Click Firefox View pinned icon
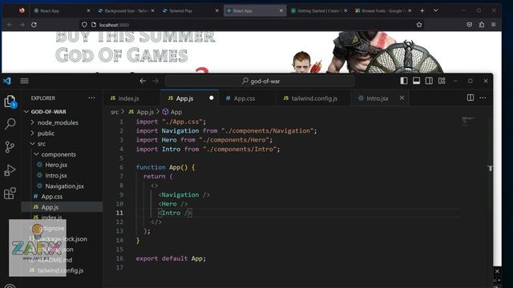 click(x=22, y=10)
